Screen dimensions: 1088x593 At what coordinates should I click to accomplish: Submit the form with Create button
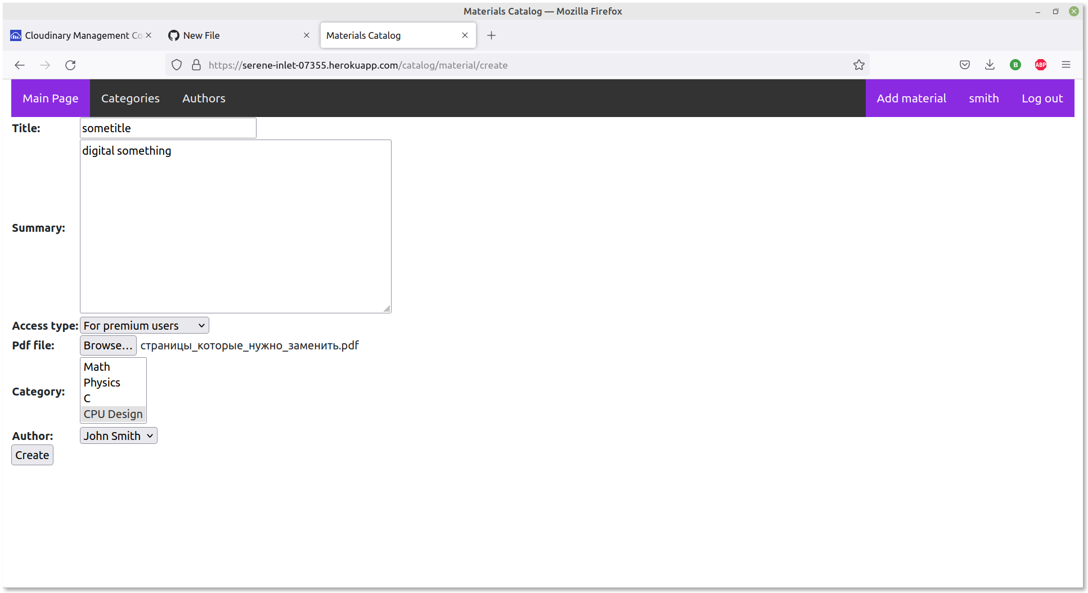click(32, 455)
